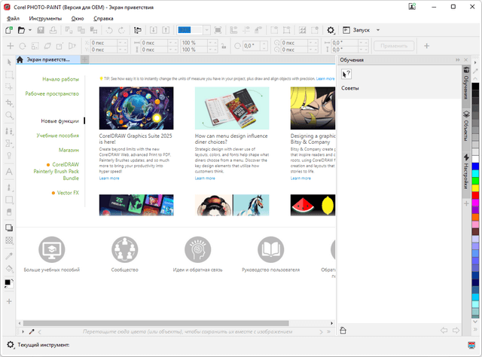482x357 pixels.
Task: Open the CorelDRAW Graphics Suite 2025 thumbnail
Action: 136,108
